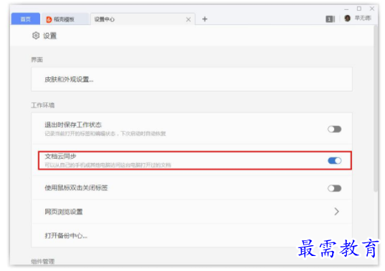This screenshot has height=271, width=385.
Task: Maximize the window
Action: coord(359,9)
